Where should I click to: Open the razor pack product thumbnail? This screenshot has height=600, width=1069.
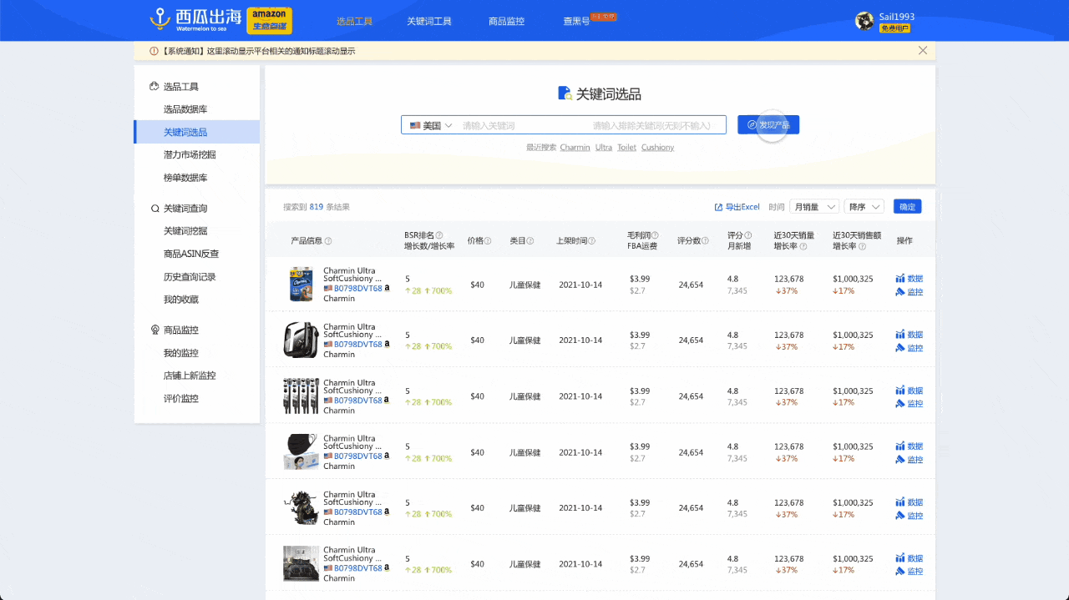pos(301,396)
